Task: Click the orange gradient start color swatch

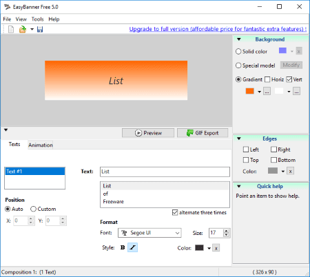Action: pos(249,91)
